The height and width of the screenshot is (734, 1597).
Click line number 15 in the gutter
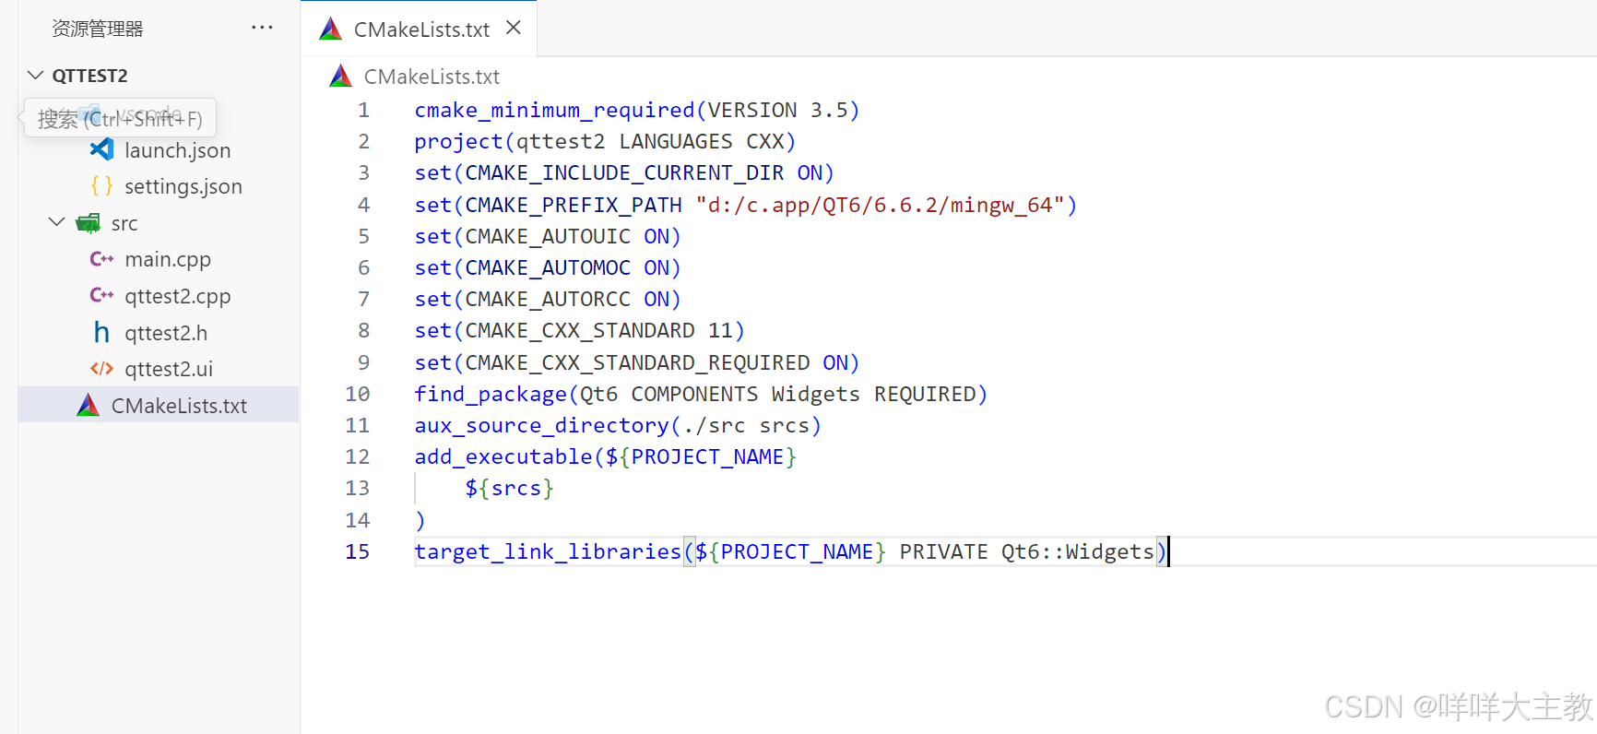357,551
